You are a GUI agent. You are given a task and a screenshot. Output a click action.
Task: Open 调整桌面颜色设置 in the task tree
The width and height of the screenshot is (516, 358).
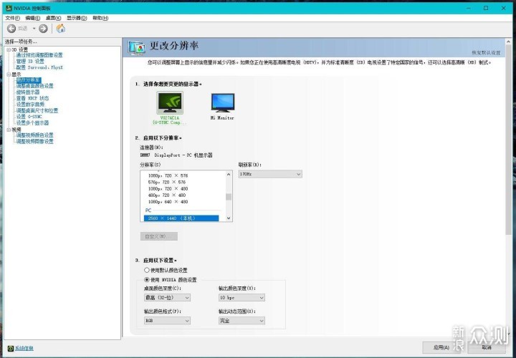pos(35,86)
